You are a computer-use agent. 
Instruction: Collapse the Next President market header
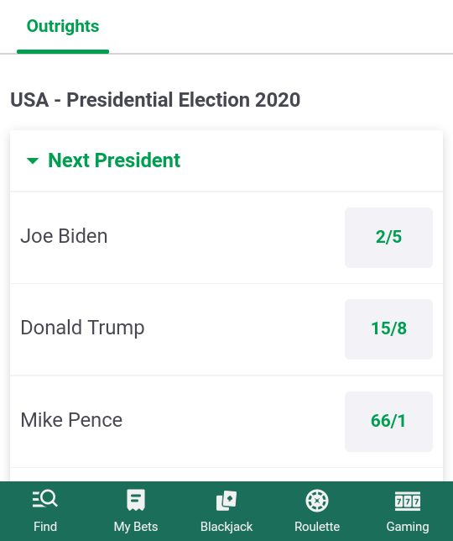pyautogui.click(x=226, y=160)
